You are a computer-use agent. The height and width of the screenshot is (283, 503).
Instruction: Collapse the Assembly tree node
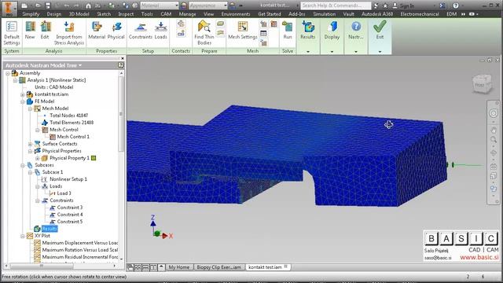coord(7,73)
